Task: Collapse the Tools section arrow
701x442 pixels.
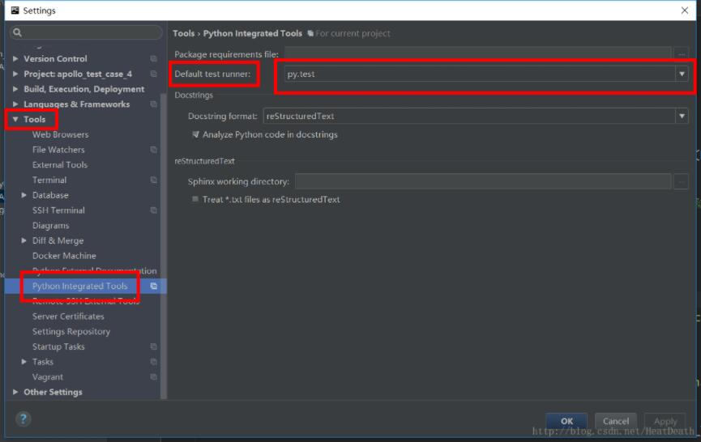Action: tap(15, 119)
